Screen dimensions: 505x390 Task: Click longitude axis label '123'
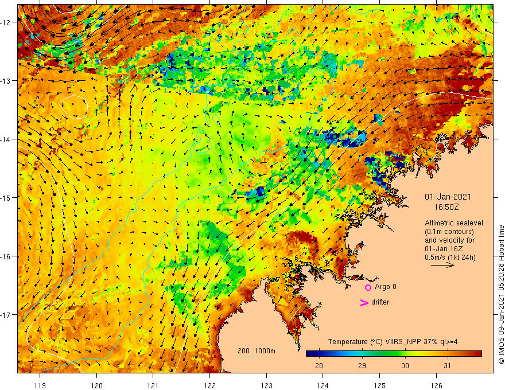click(x=266, y=385)
